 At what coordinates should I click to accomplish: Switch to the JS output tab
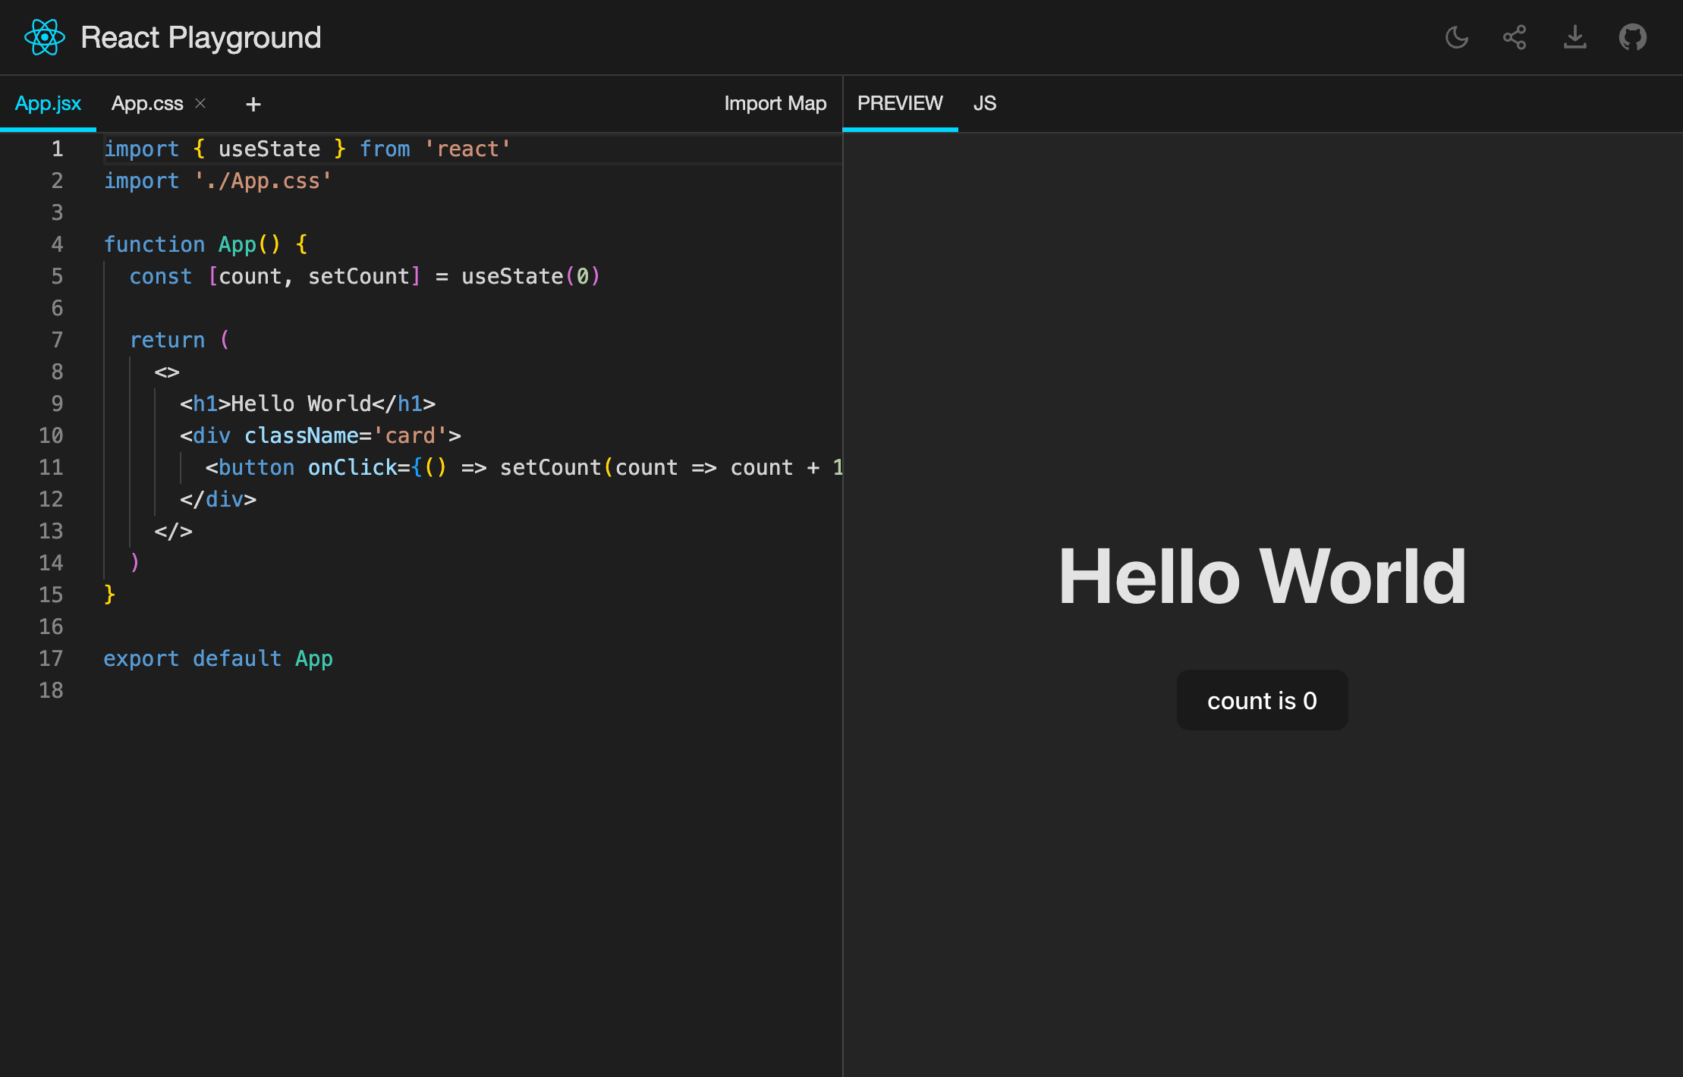tap(984, 104)
